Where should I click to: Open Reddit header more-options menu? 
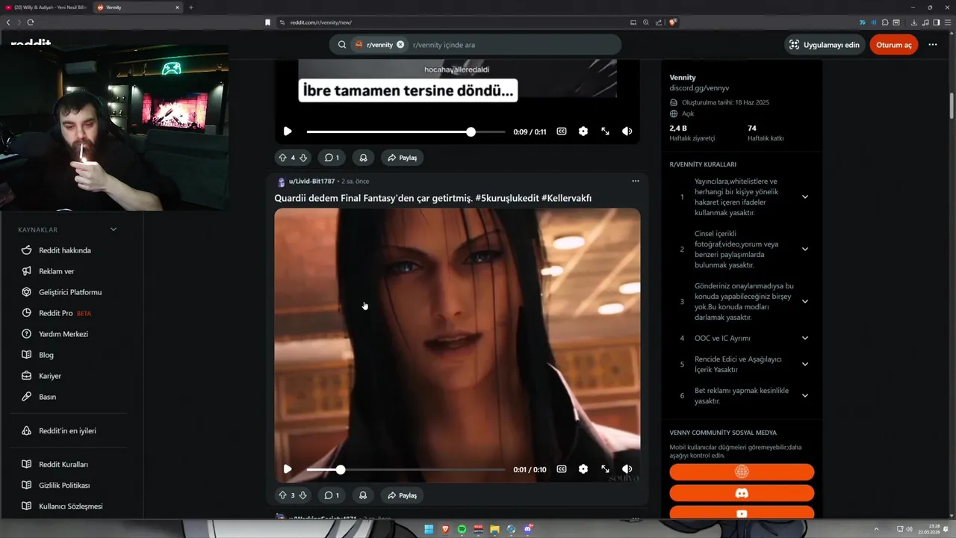933,45
